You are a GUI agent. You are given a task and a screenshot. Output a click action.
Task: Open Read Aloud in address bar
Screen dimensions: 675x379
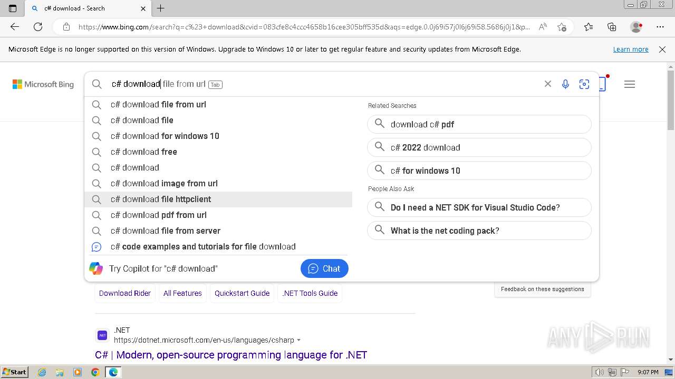[x=543, y=27]
